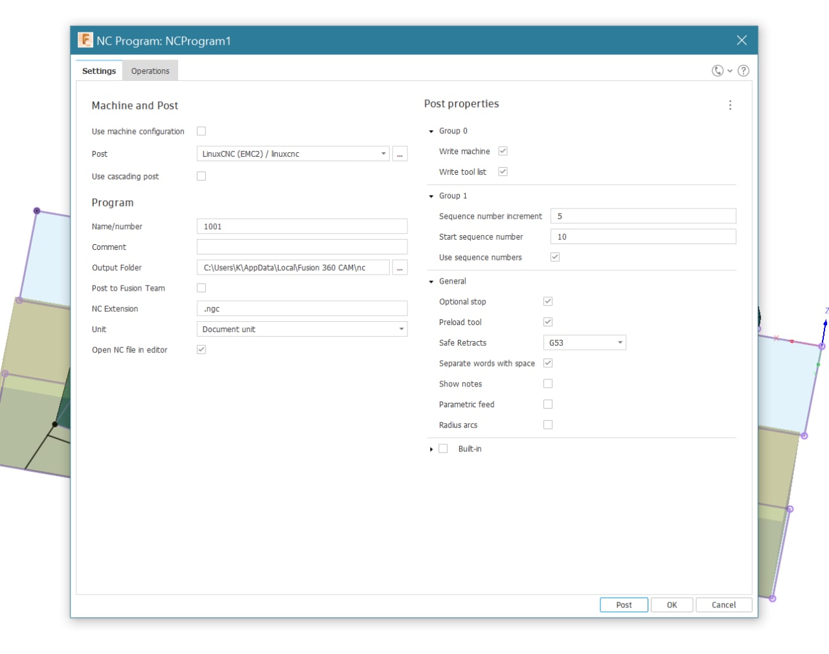829x654 pixels.
Task: Enable Radius arcs checkbox
Action: pos(548,425)
